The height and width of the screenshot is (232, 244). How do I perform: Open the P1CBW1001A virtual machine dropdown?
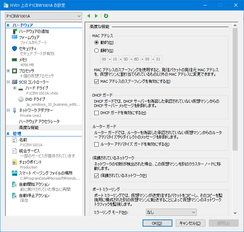[x=44, y=16]
